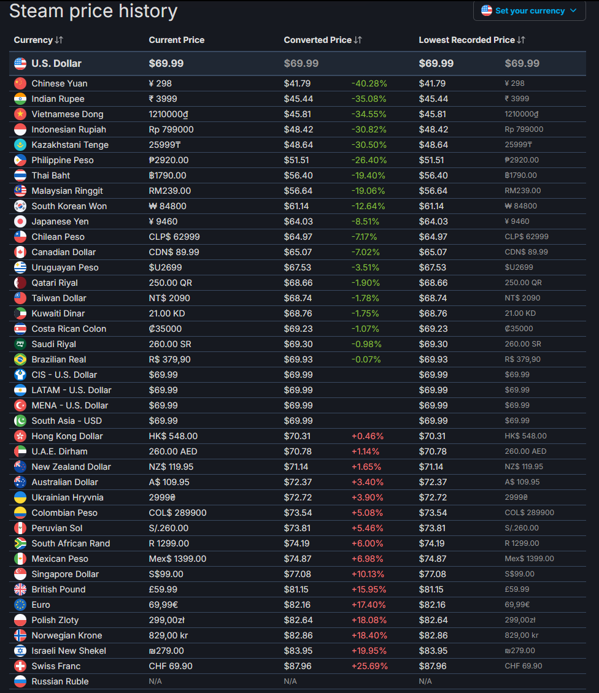Click the Taiwan Dollar flag icon
599x693 pixels.
[20, 298]
